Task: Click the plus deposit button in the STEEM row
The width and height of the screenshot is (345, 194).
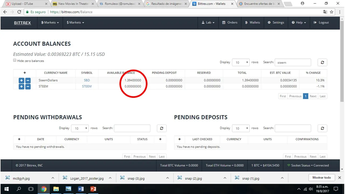Action: [x=21, y=86]
